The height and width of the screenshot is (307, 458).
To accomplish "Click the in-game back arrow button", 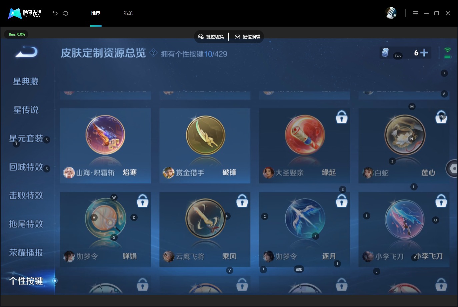I will 26,52.
